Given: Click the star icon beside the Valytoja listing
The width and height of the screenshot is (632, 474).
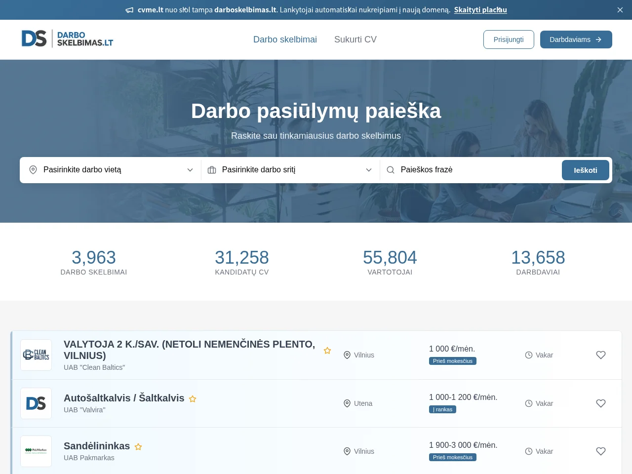Looking at the screenshot, I should point(327,351).
